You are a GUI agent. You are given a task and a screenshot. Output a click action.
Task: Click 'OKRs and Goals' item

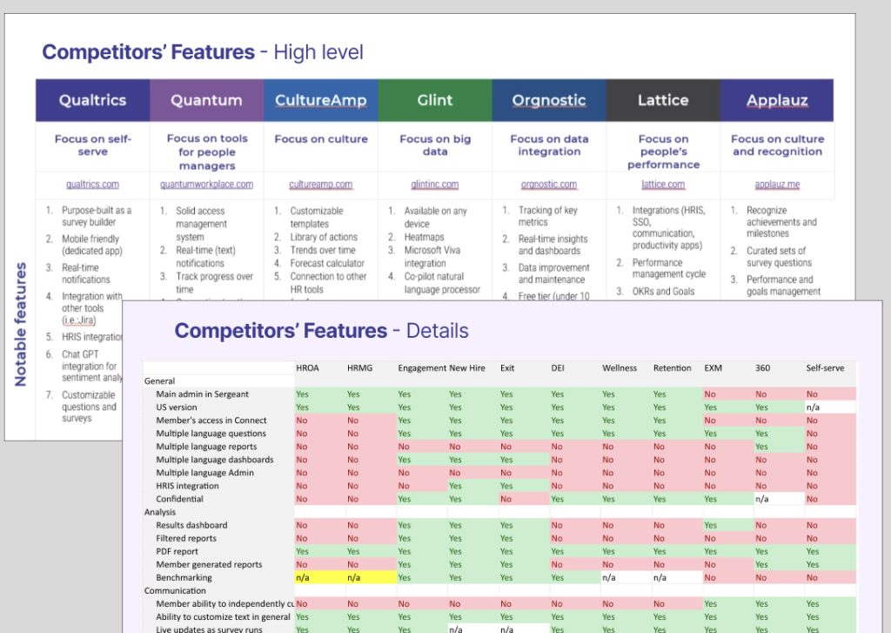point(663,291)
